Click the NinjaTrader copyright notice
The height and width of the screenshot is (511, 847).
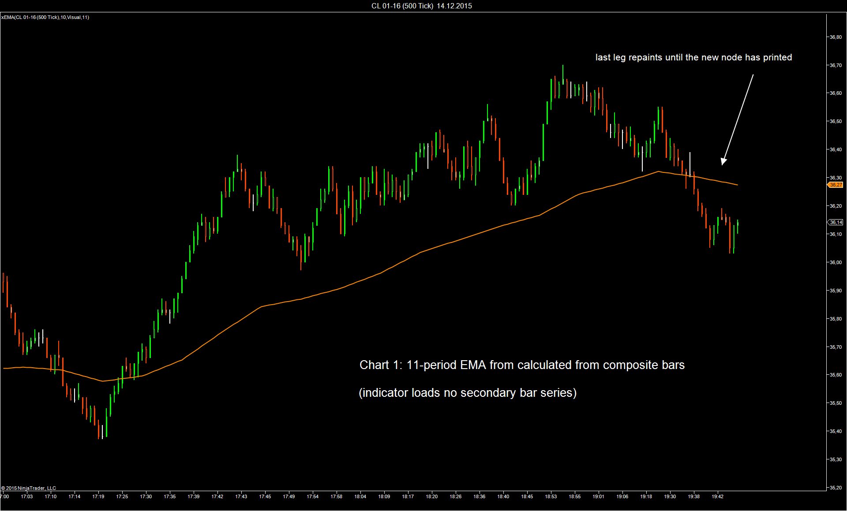click(x=29, y=488)
